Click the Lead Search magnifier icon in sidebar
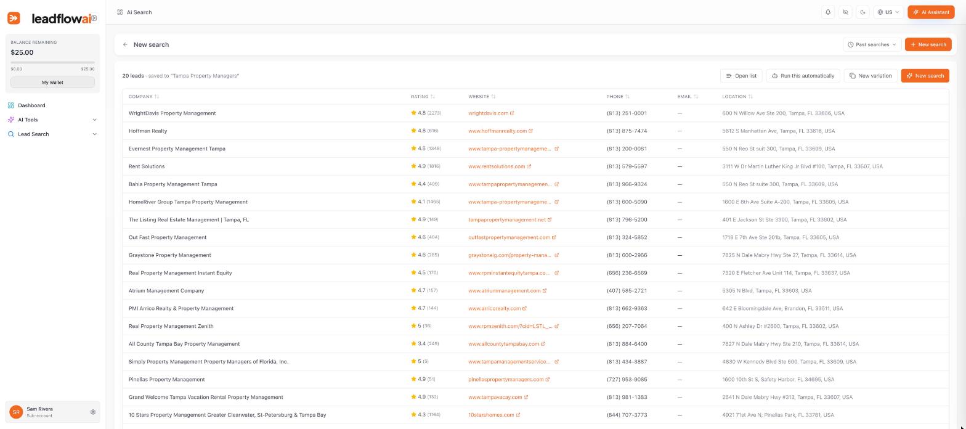The width and height of the screenshot is (966, 429). click(11, 134)
